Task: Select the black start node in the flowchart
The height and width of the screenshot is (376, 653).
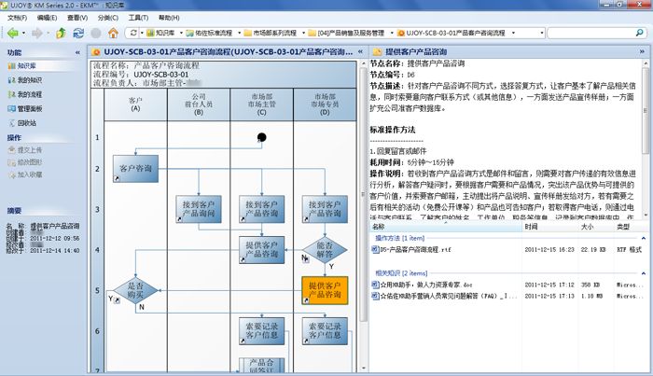Action: pyautogui.click(x=261, y=137)
